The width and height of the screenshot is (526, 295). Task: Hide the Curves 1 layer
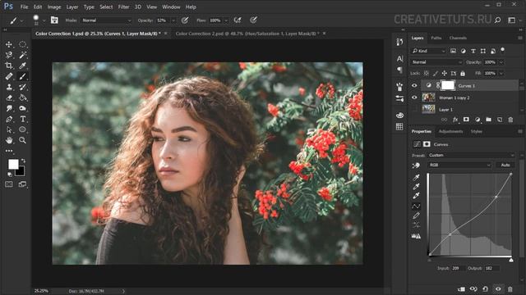414,85
